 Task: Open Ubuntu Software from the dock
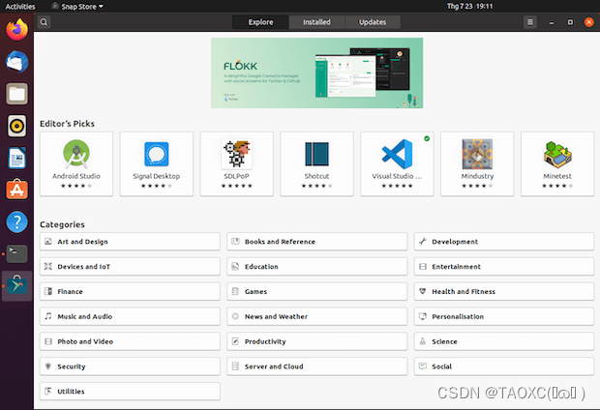(x=16, y=190)
